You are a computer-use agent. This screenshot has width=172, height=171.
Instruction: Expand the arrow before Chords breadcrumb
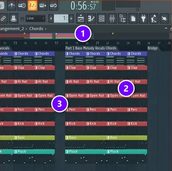(x=26, y=29)
